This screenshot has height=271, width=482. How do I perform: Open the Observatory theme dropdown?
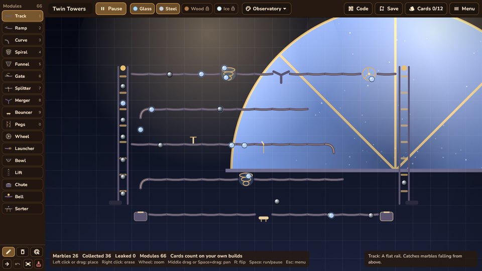[x=266, y=9]
